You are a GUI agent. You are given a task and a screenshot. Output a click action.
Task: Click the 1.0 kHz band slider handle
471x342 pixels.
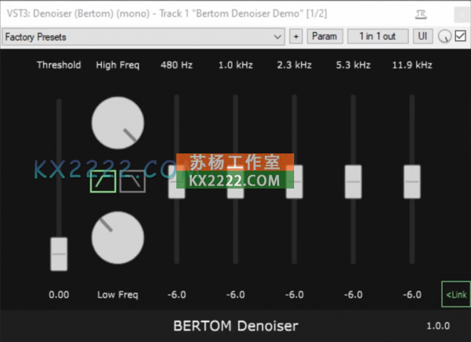tap(235, 182)
